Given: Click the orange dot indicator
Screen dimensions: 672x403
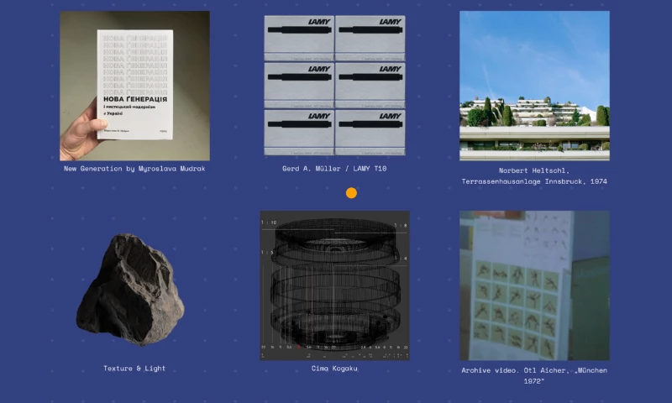Looking at the screenshot, I should [x=351, y=193].
